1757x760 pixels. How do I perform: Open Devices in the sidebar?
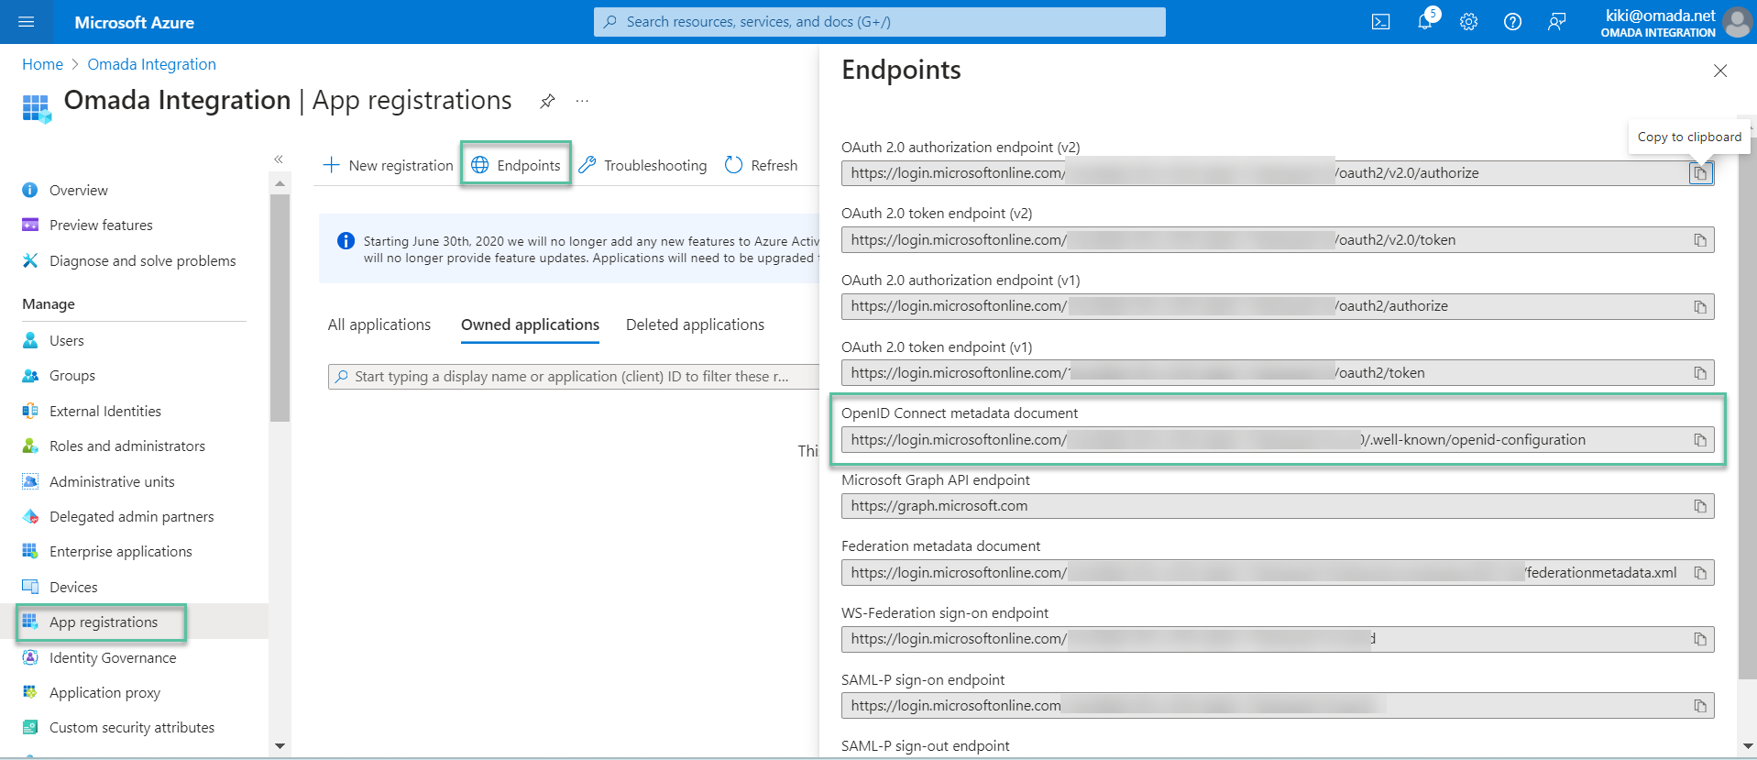pos(73,587)
